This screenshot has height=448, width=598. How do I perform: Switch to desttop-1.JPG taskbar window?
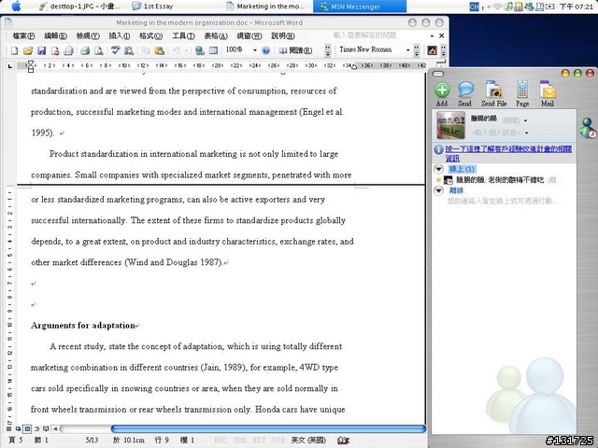[x=79, y=7]
